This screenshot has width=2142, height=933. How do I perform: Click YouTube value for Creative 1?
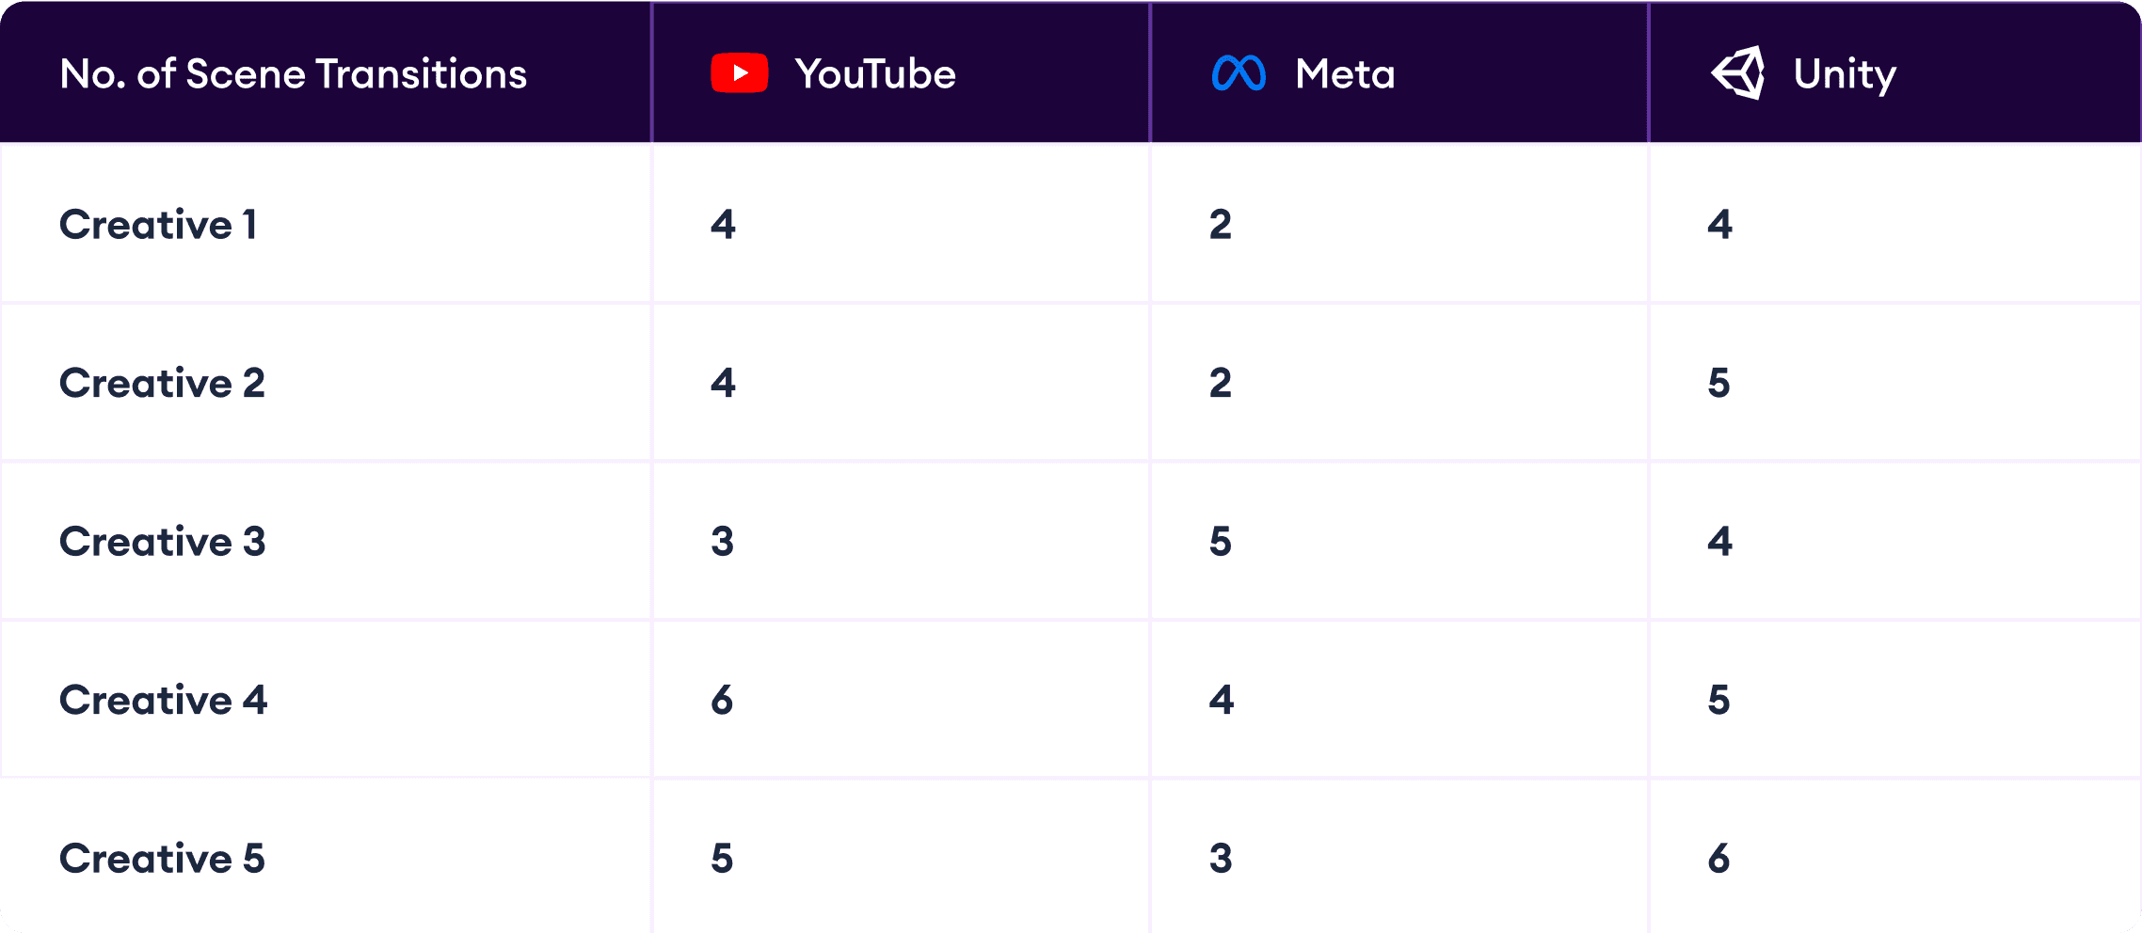pos(723,225)
